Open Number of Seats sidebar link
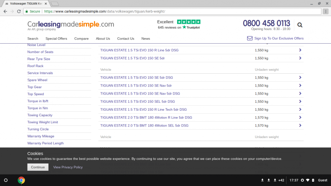Image resolution: width=331 pixels, height=186 pixels. pyautogui.click(x=40, y=52)
